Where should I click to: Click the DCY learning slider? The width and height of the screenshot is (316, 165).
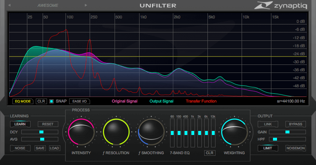point(41,132)
